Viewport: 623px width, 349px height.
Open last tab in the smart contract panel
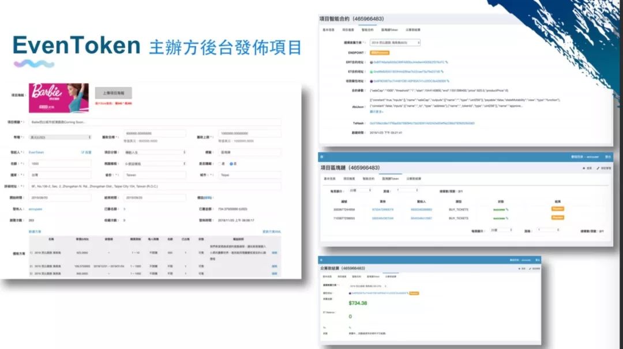413,30
